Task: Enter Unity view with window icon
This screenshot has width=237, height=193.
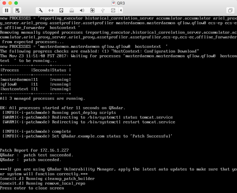Action: tap(230, 10)
